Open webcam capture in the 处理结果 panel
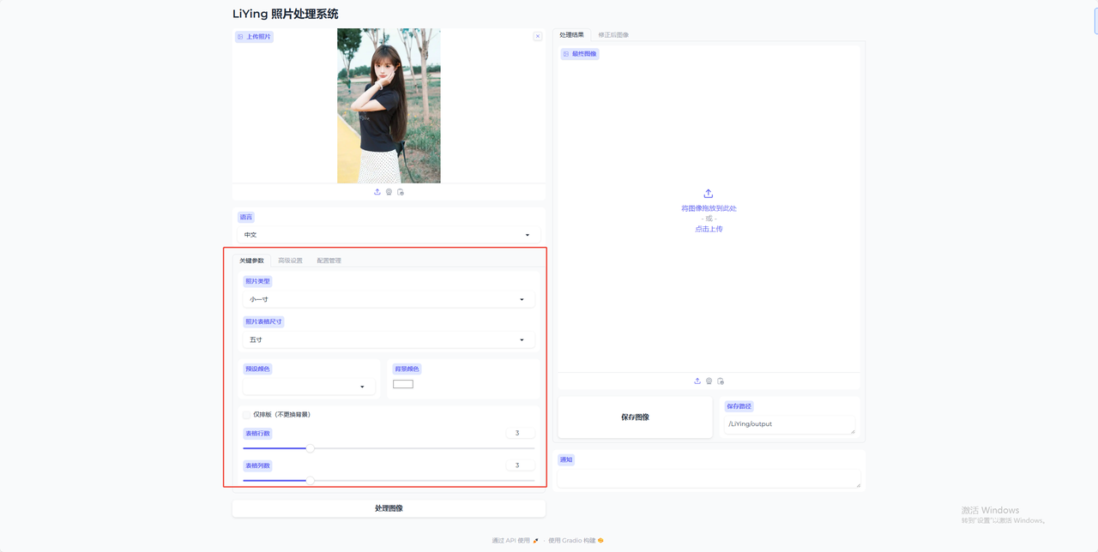Screen dimensions: 1098x552 point(709,381)
